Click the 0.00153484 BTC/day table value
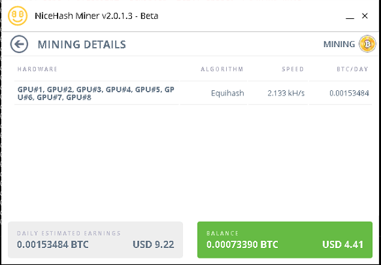The width and height of the screenshot is (381, 265). click(x=349, y=93)
